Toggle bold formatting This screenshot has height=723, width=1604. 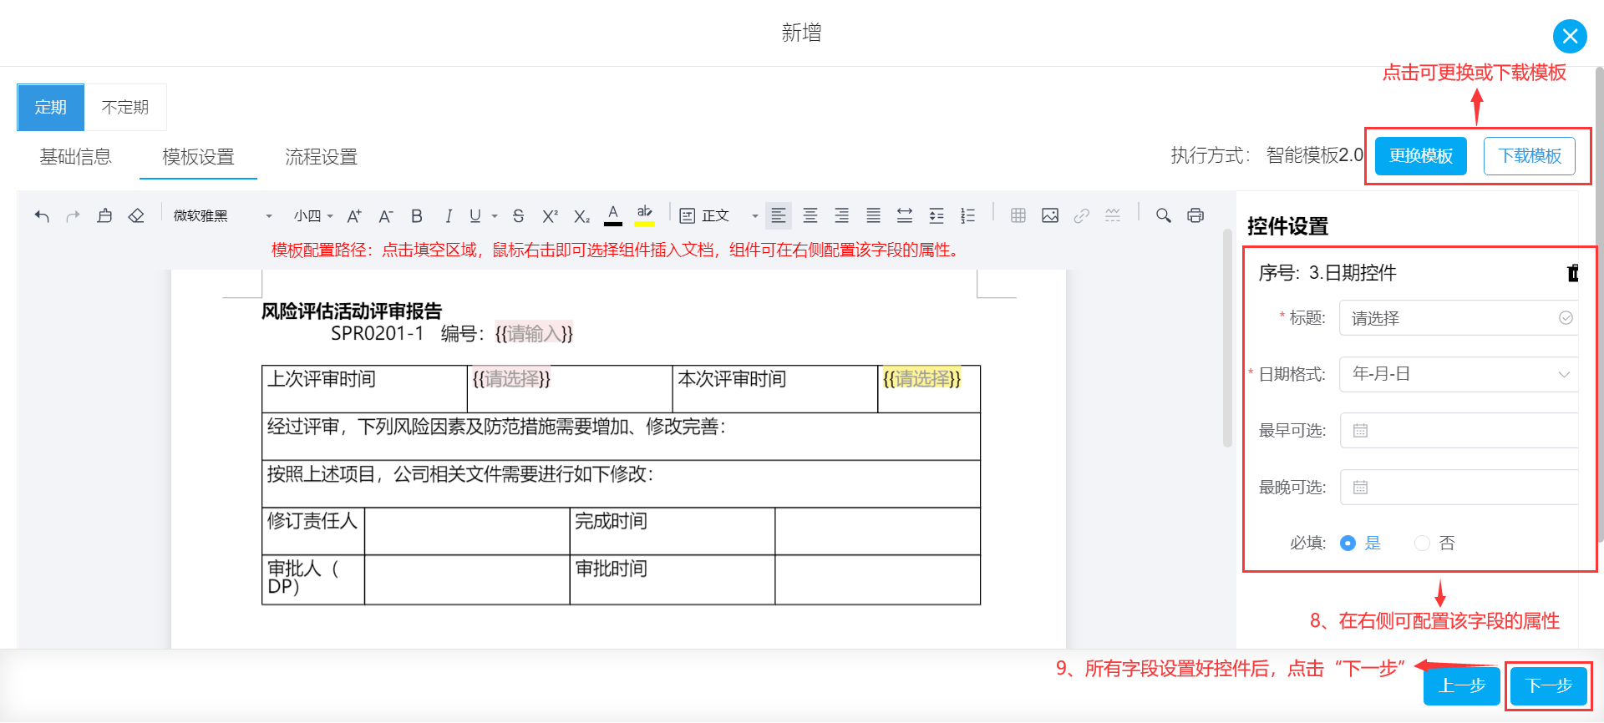pyautogui.click(x=417, y=216)
